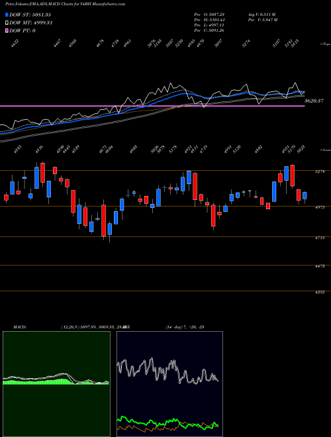Click the 4713 price axis label

tap(320, 238)
